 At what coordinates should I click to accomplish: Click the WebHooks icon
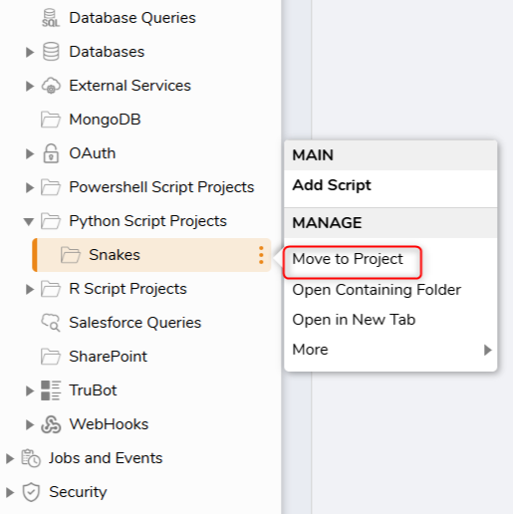pos(51,424)
